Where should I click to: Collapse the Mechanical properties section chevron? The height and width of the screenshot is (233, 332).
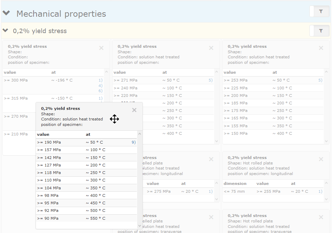6,13
